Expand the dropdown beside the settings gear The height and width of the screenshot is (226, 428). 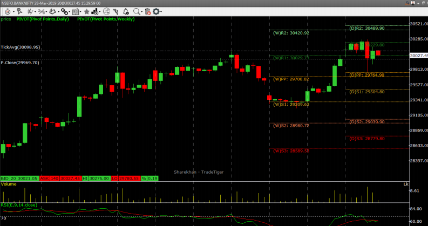click(x=161, y=12)
